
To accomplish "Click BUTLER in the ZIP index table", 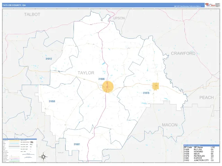I will pos(198,149).
